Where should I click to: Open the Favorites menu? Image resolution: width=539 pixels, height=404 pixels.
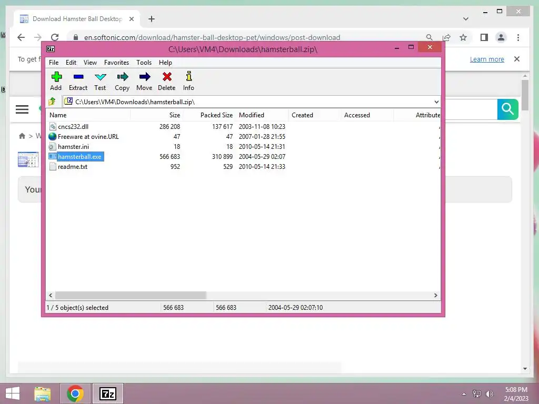pyautogui.click(x=116, y=63)
